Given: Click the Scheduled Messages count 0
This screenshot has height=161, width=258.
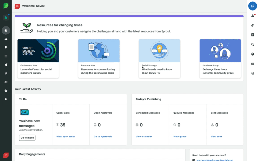Looking at the screenshot, I should [x=141, y=125].
